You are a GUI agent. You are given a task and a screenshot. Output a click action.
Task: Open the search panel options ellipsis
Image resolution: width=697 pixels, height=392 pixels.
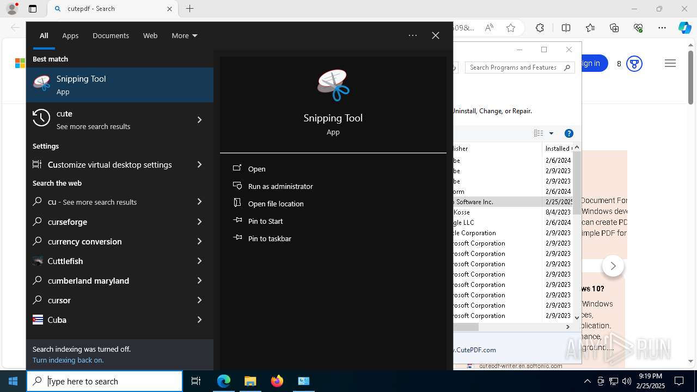pos(413,35)
